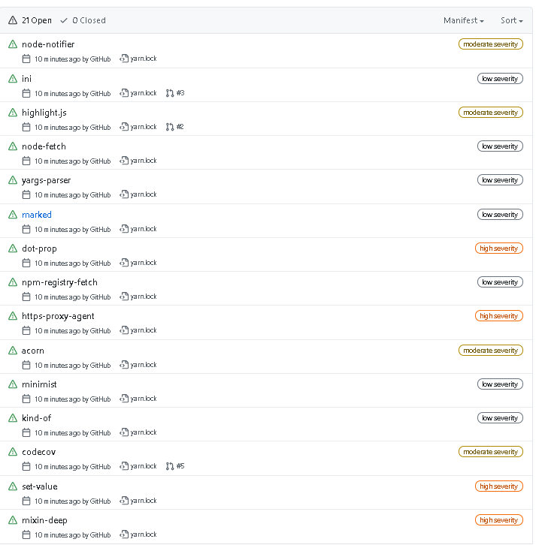
Task: Open the mixin-deep alert
Action: pyautogui.click(x=44, y=520)
